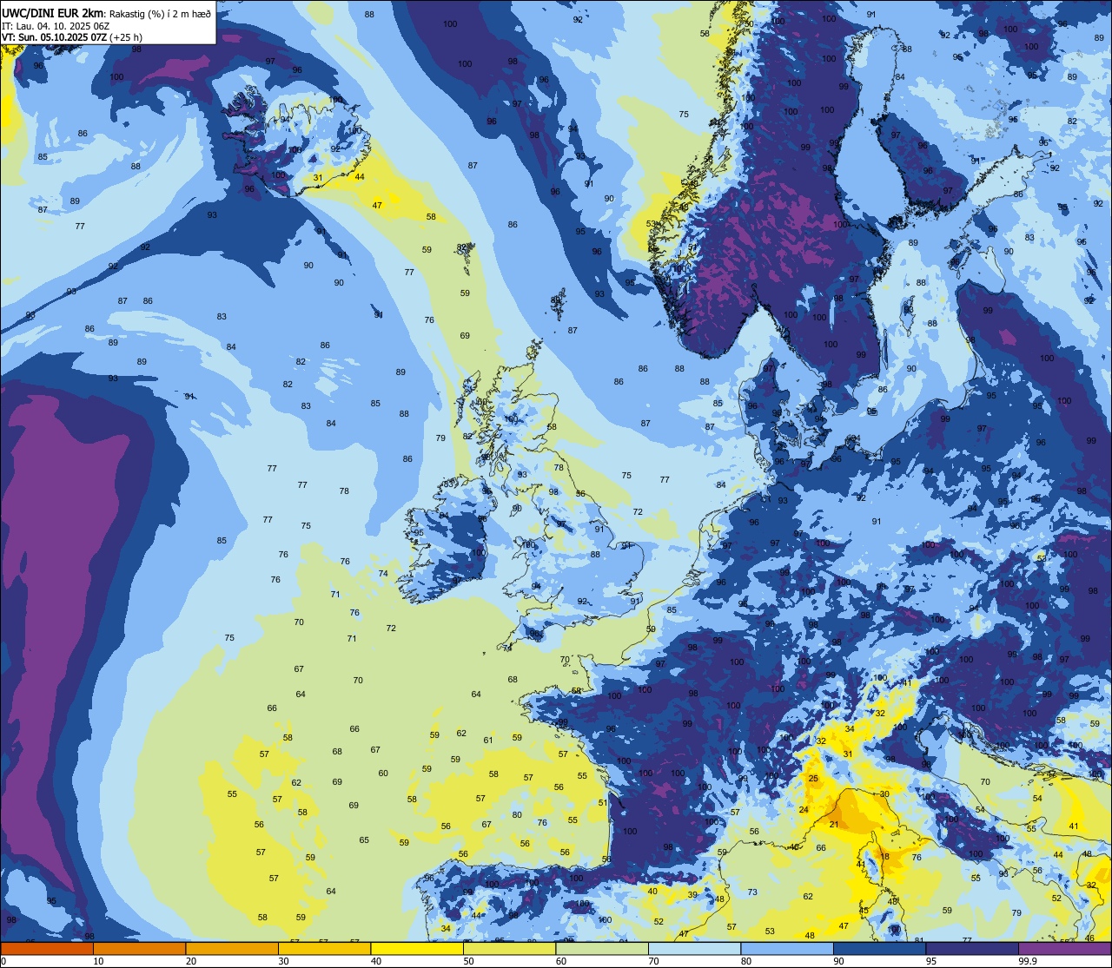Click the humidity value '18' on the map
The height and width of the screenshot is (968, 1112).
(x=885, y=857)
